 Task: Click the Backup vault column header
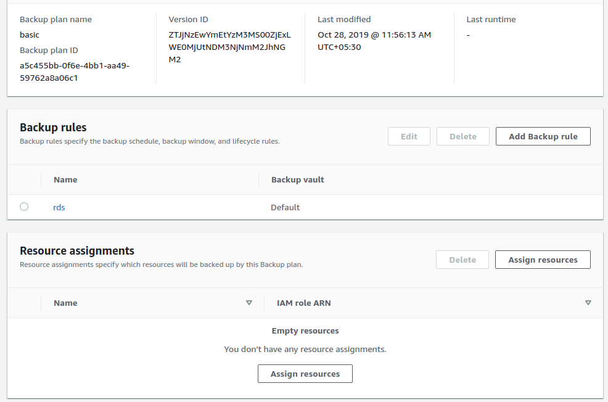(x=297, y=179)
